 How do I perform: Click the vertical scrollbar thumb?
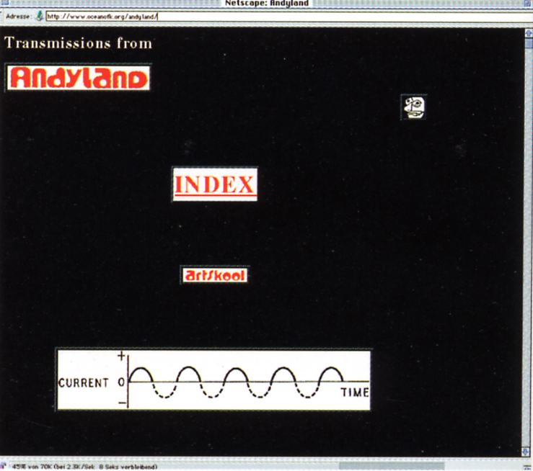[x=529, y=43]
